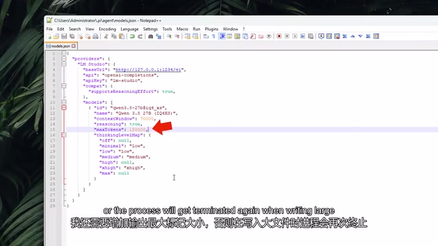
Task: Click the Cut scissors icon
Action: click(x=106, y=36)
